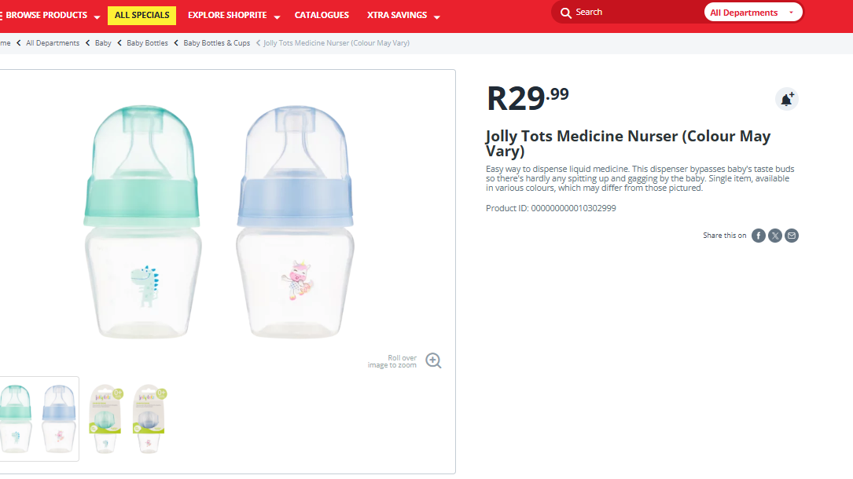Share product via email icon
The height and width of the screenshot is (479, 853).
tap(792, 236)
